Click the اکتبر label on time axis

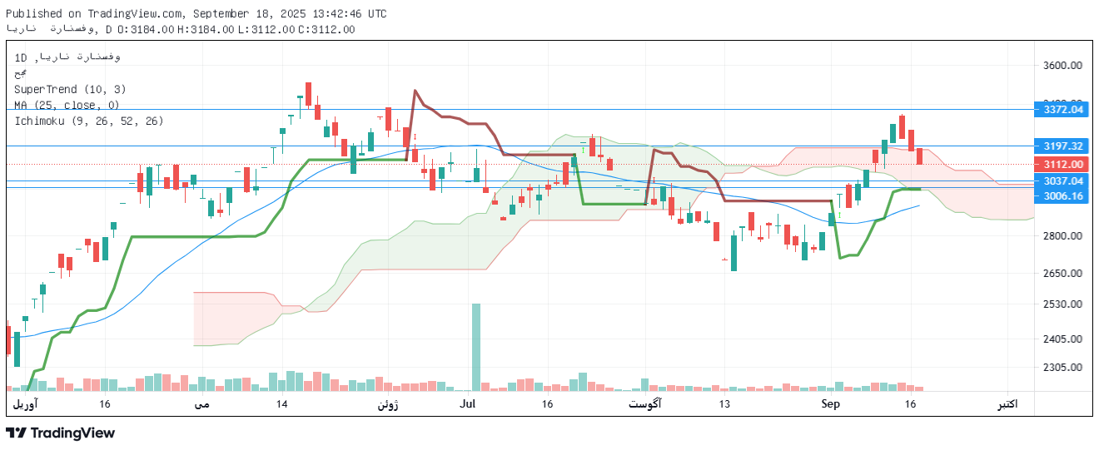(1009, 404)
